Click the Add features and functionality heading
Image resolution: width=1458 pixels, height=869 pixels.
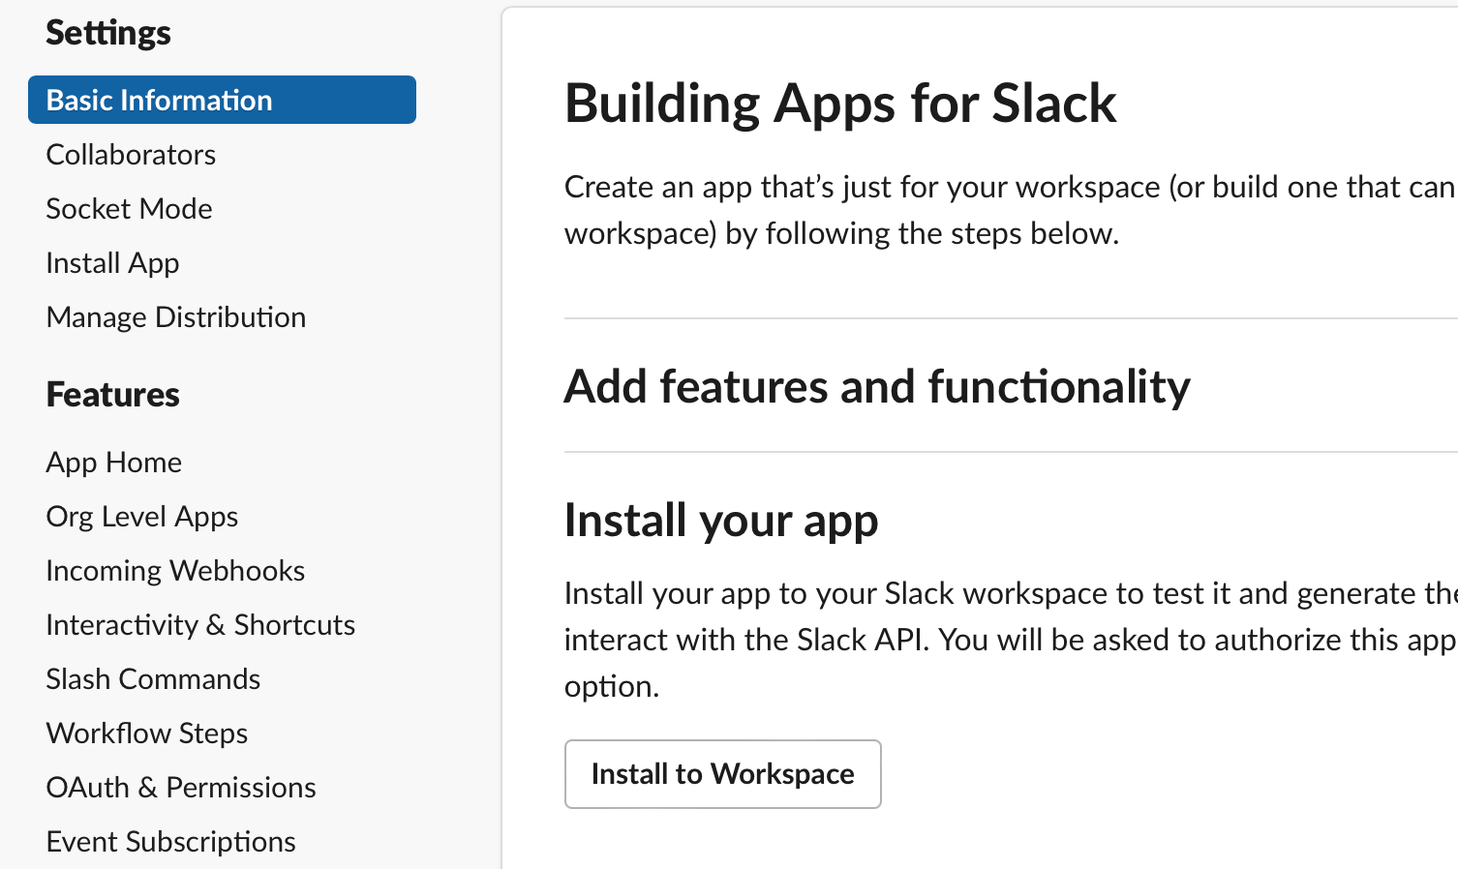point(877,386)
